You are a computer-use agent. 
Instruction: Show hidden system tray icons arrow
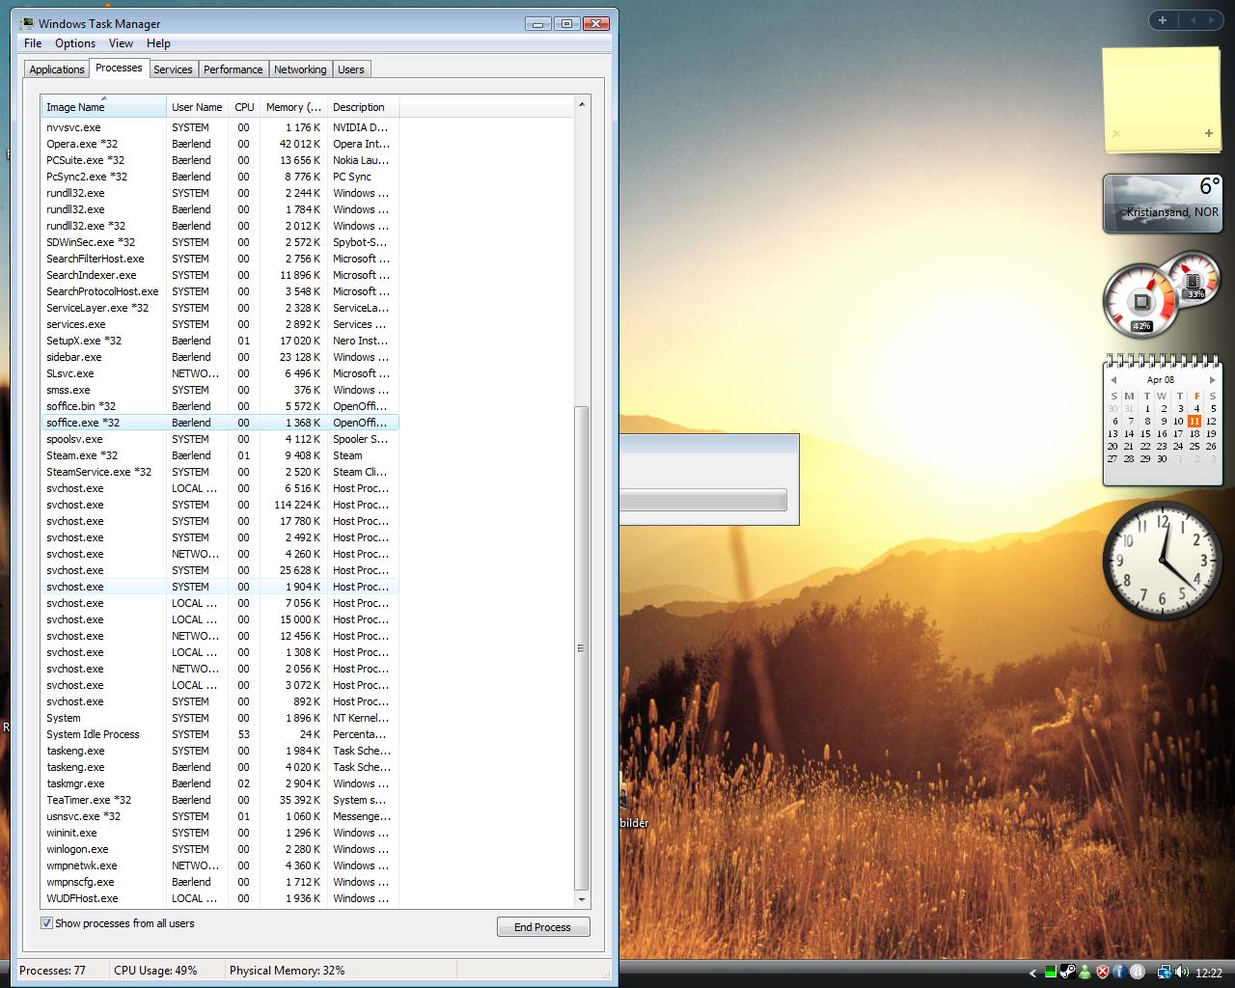[x=1032, y=973]
